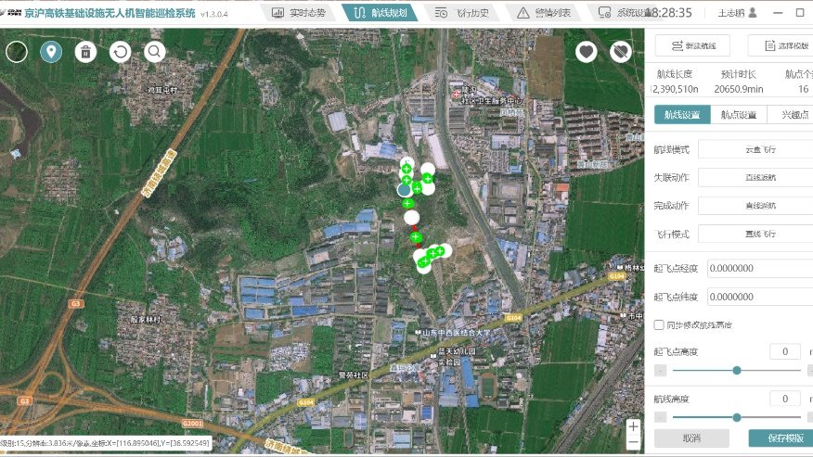Open the 飞行历史 tab

point(462,13)
